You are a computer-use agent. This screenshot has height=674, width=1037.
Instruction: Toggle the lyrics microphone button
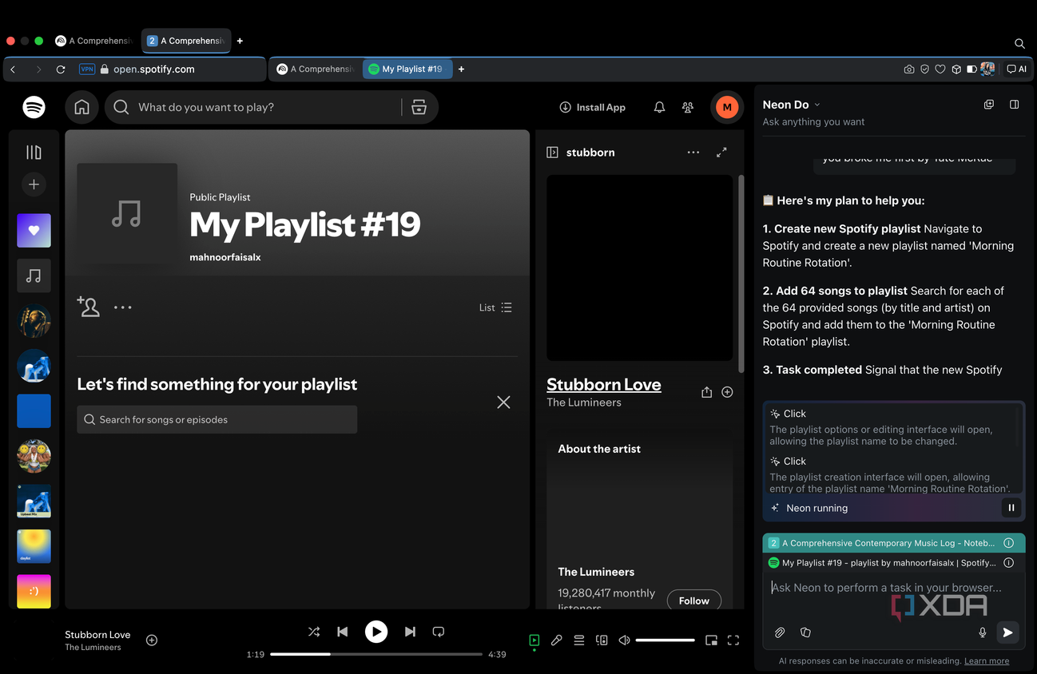[x=557, y=640]
